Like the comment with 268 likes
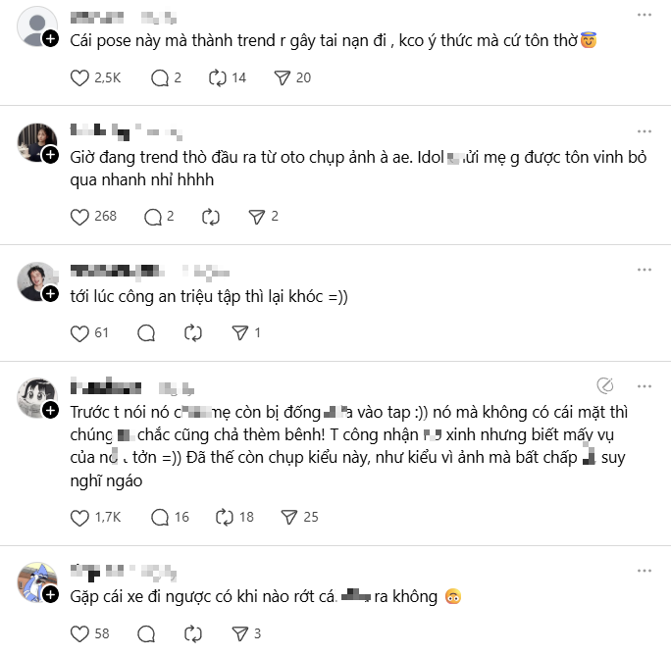The image size is (671, 655). click(81, 217)
